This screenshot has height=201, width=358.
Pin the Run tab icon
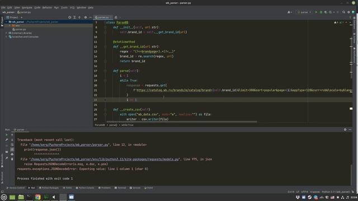(x=7, y=158)
